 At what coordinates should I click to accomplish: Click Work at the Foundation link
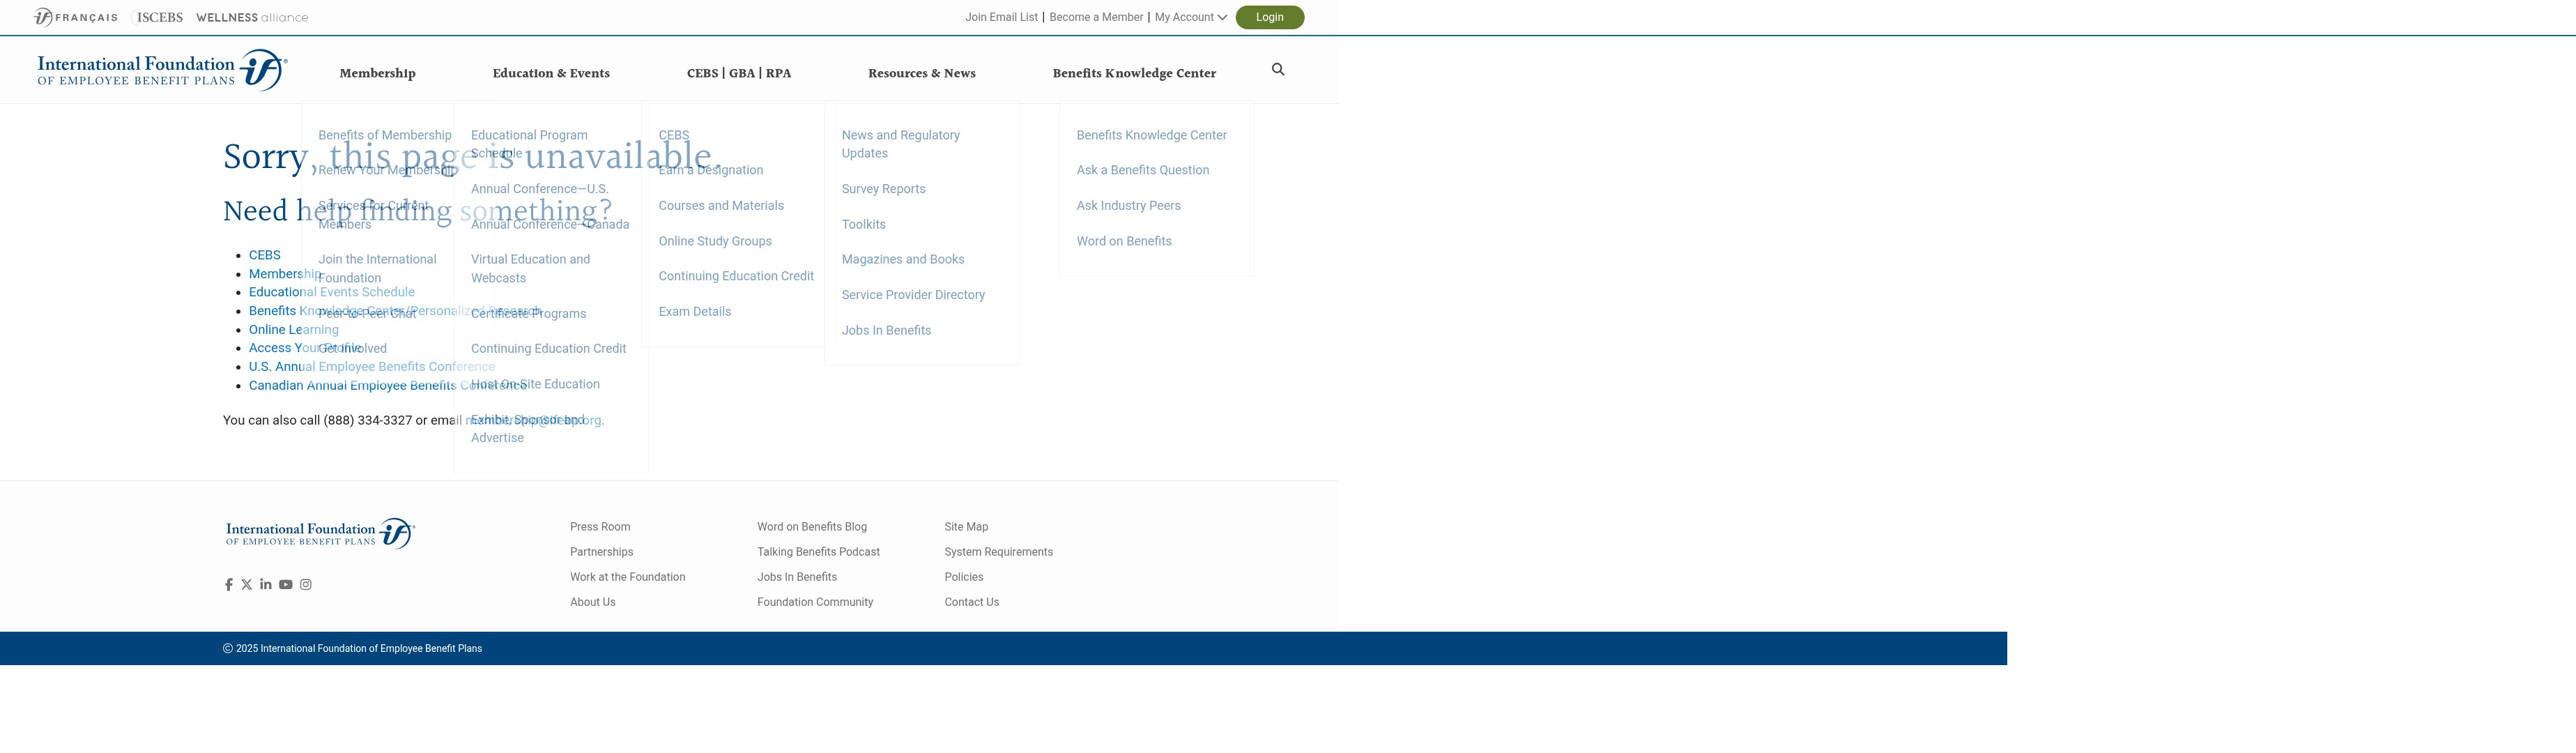[x=627, y=577]
